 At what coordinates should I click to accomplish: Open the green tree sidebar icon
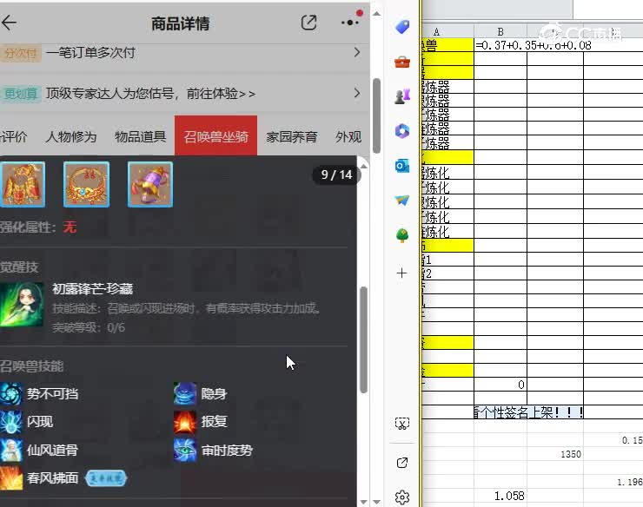point(402,235)
